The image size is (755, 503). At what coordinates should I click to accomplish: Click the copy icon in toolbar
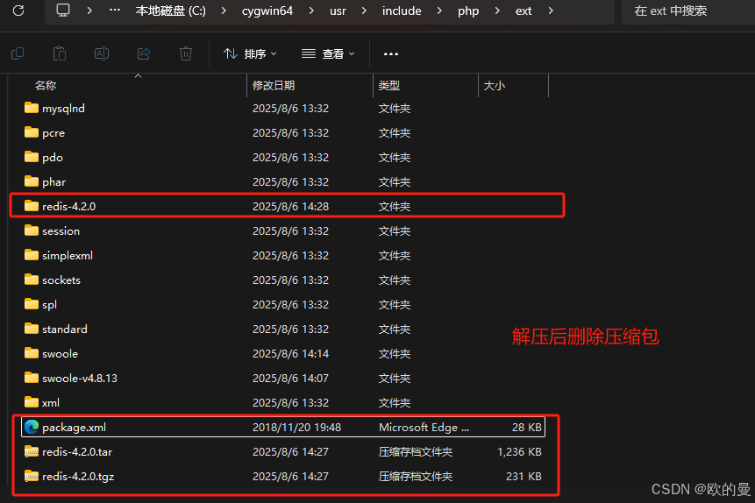[18, 53]
